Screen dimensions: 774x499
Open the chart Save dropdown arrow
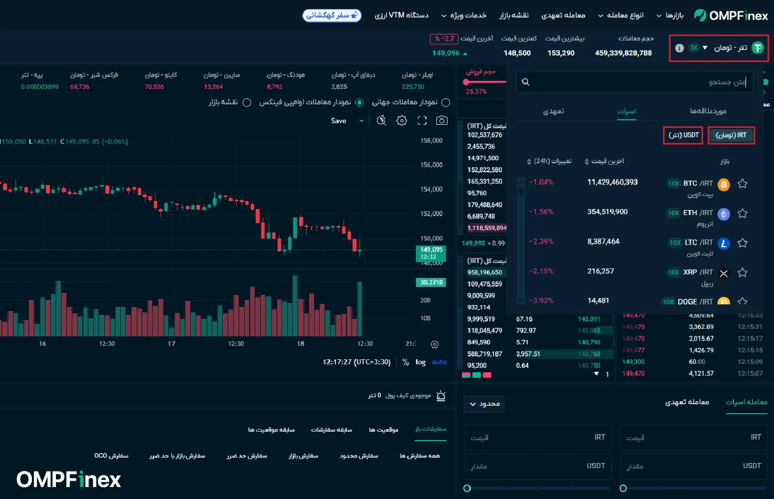pyautogui.click(x=362, y=121)
